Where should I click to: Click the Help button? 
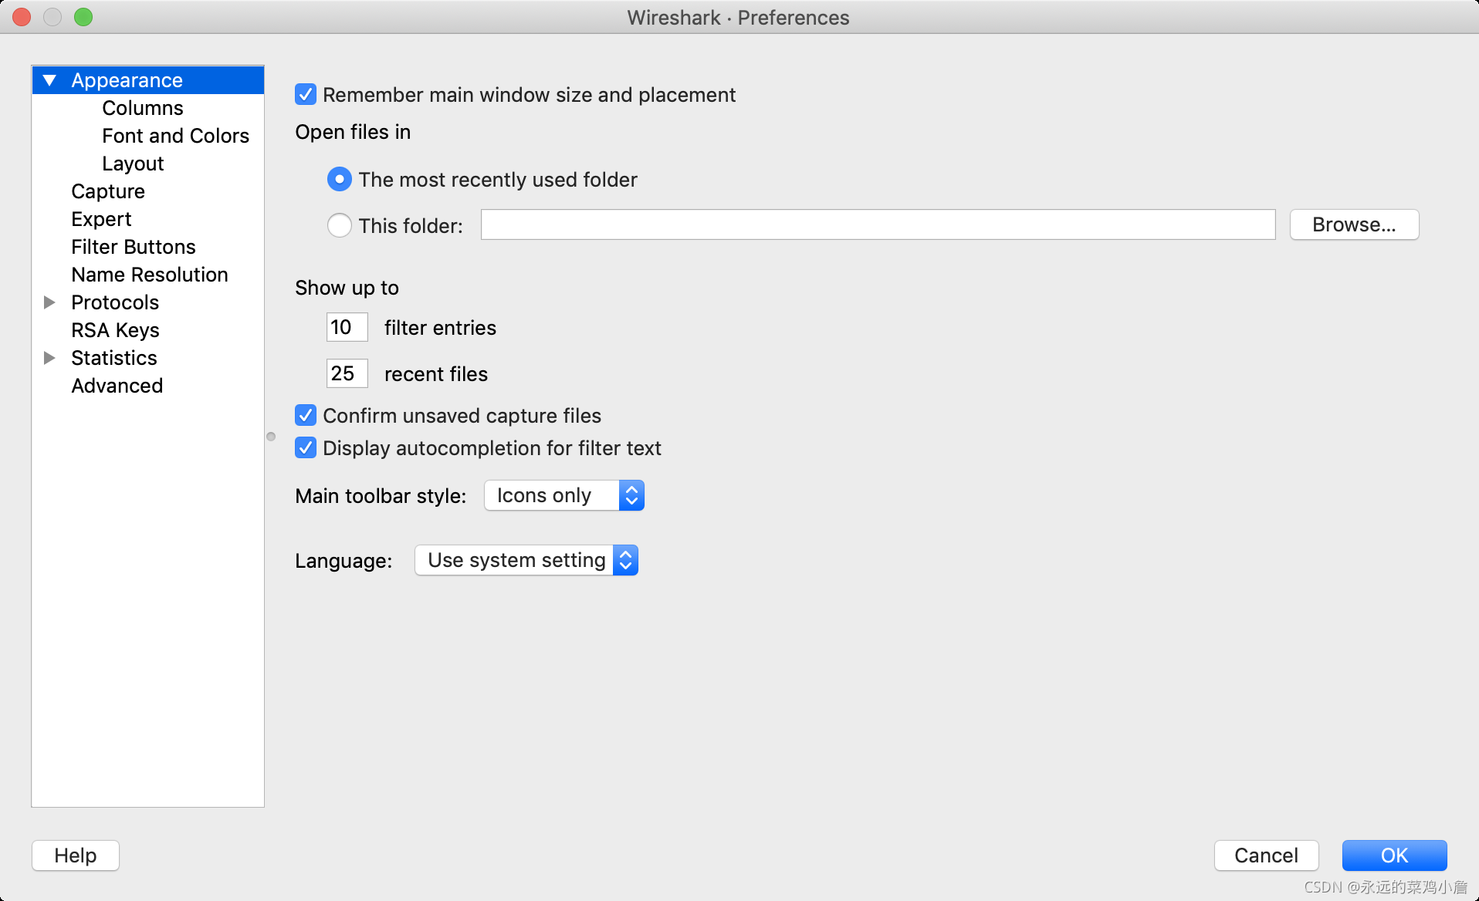tap(76, 855)
